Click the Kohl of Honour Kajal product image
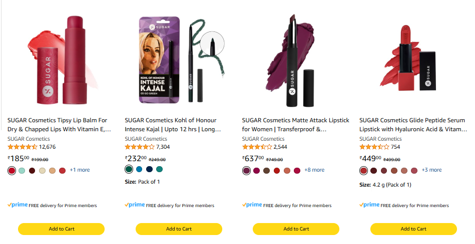475x244 pixels. point(179,61)
